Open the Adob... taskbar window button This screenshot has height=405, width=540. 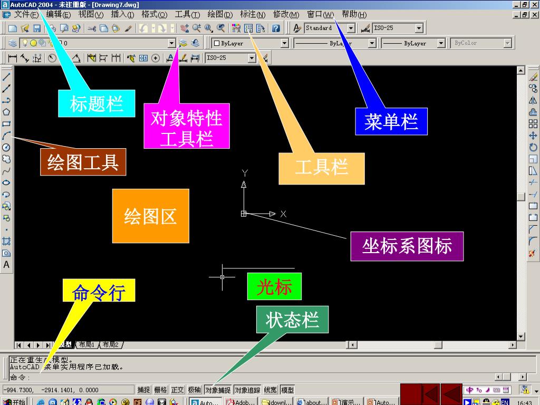pyautogui.click(x=240, y=401)
